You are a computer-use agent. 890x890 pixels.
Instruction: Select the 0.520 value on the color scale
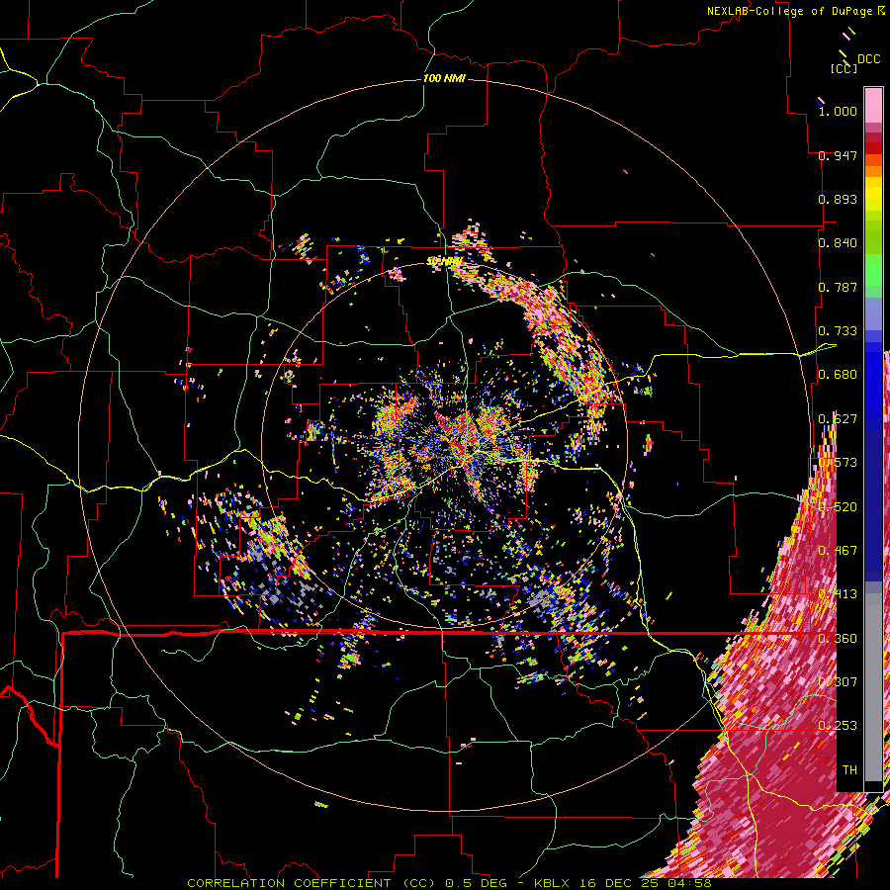[x=838, y=507]
